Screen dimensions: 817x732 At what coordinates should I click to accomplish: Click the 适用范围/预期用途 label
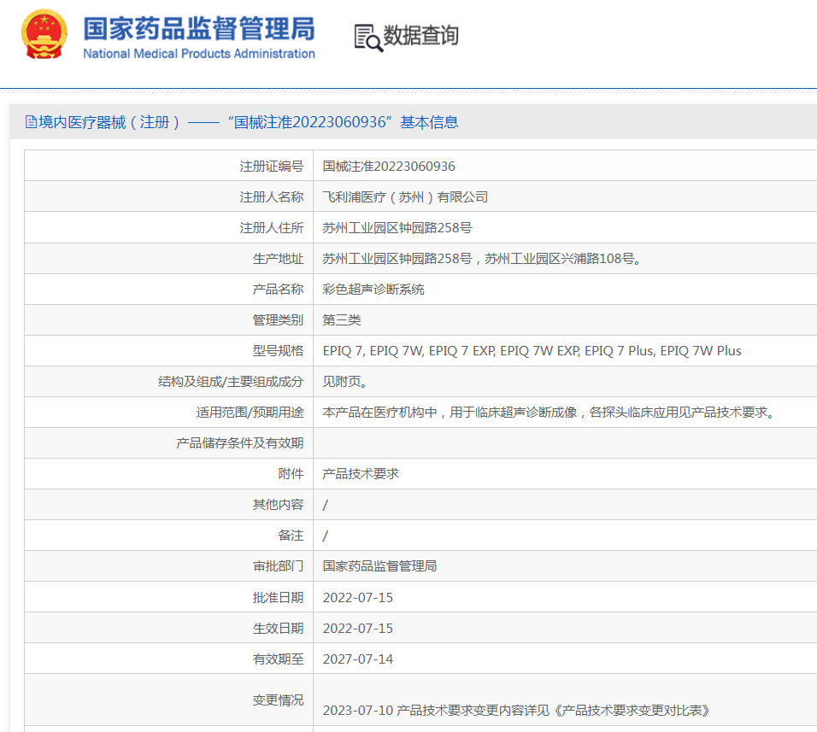250,413
